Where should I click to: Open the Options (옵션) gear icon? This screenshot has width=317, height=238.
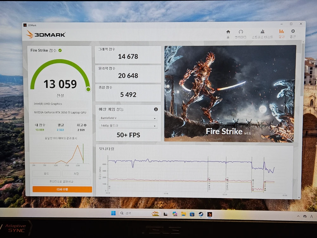[293, 31]
